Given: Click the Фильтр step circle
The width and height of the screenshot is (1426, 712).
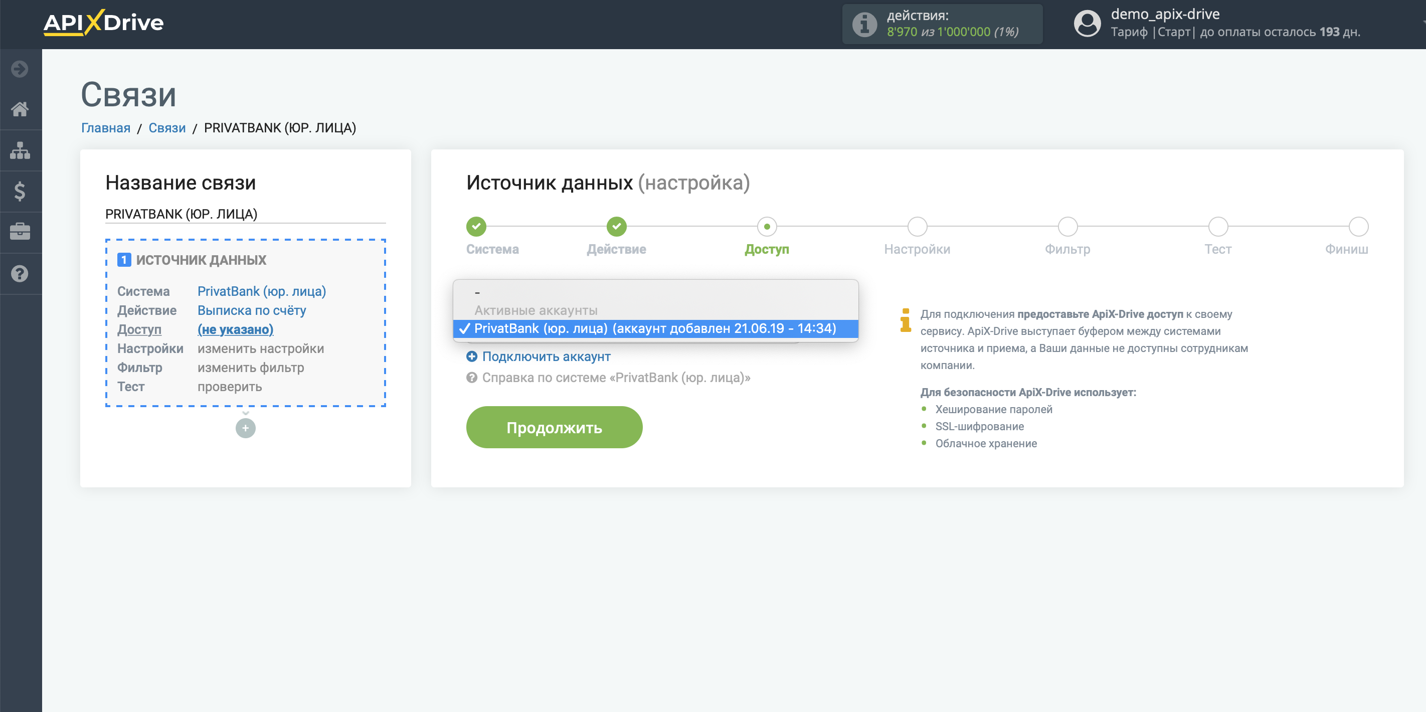Looking at the screenshot, I should click(x=1067, y=227).
